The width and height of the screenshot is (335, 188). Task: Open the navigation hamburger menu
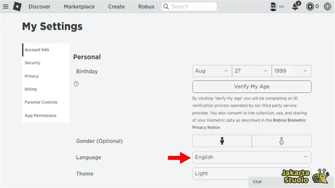(x=5, y=7)
